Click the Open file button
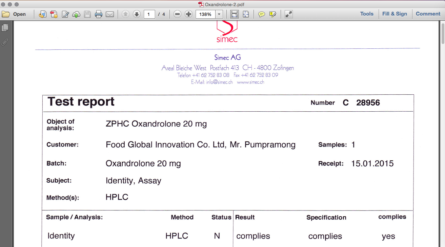The image size is (445, 247). click(14, 14)
